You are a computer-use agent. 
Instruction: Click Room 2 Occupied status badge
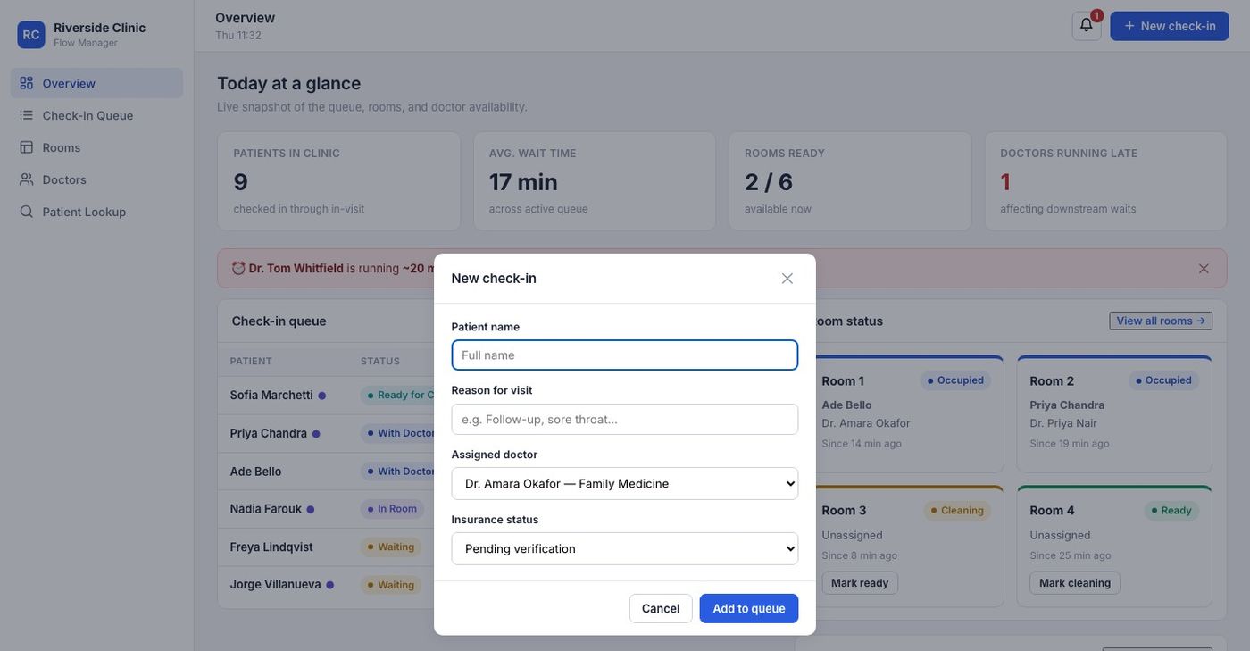(1163, 380)
